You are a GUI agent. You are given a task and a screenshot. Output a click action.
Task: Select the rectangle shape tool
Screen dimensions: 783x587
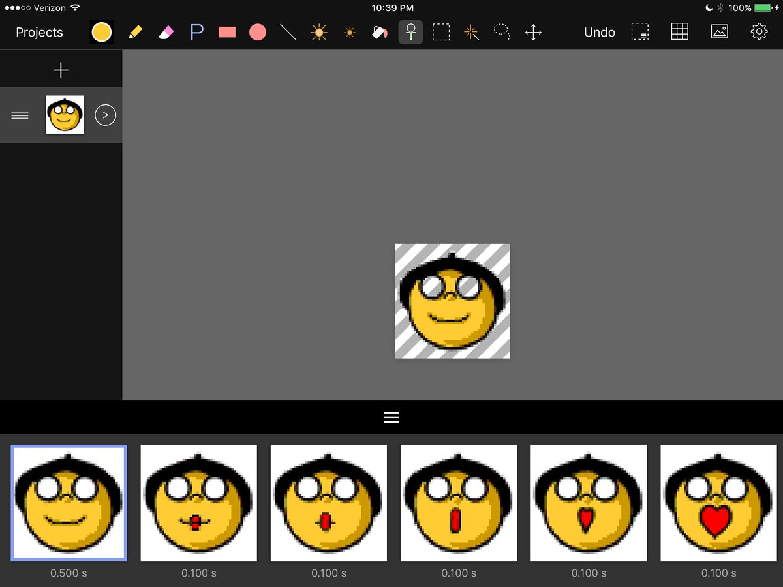226,31
